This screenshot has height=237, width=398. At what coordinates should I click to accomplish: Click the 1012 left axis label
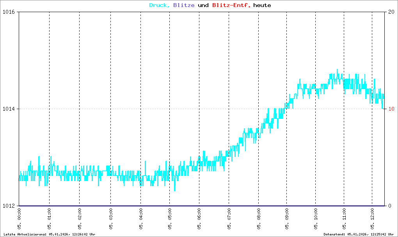8,206
